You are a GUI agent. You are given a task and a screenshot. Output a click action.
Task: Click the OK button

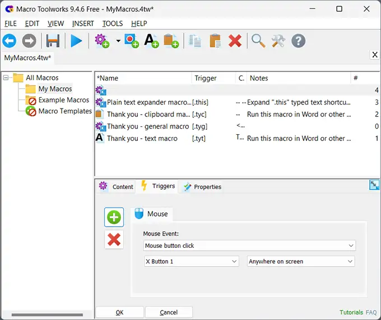pyautogui.click(x=119, y=312)
